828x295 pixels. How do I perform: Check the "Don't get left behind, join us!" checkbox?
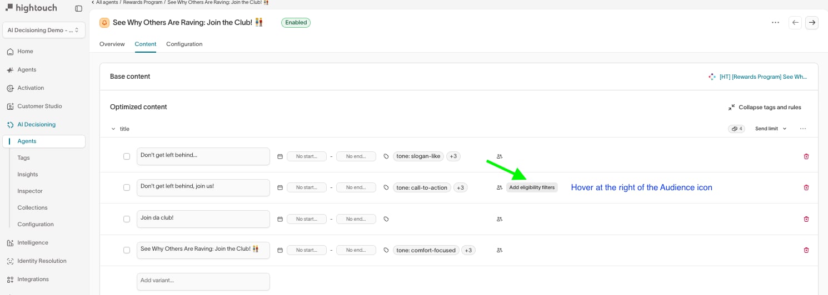point(127,187)
